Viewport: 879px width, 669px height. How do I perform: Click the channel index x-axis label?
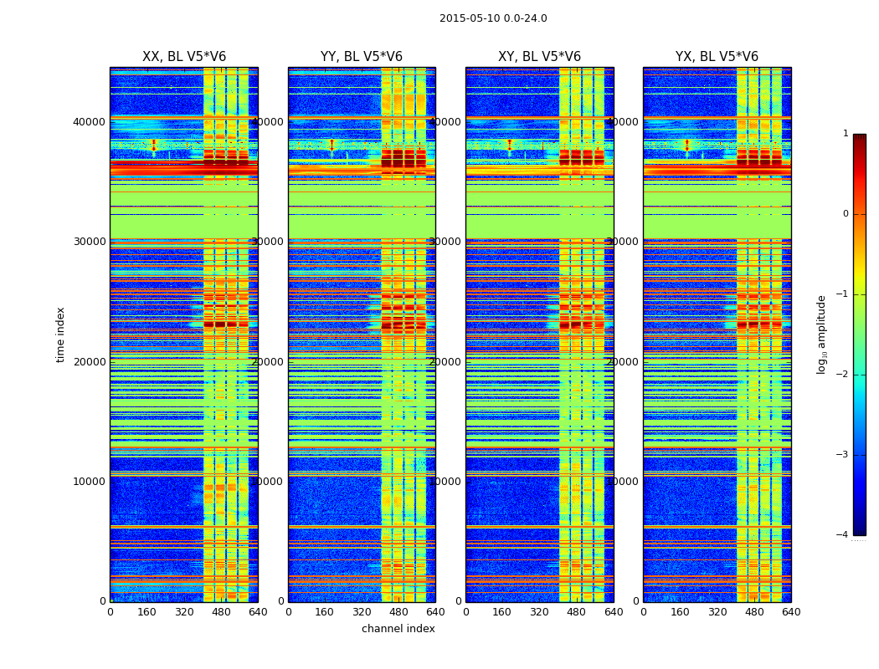click(398, 629)
